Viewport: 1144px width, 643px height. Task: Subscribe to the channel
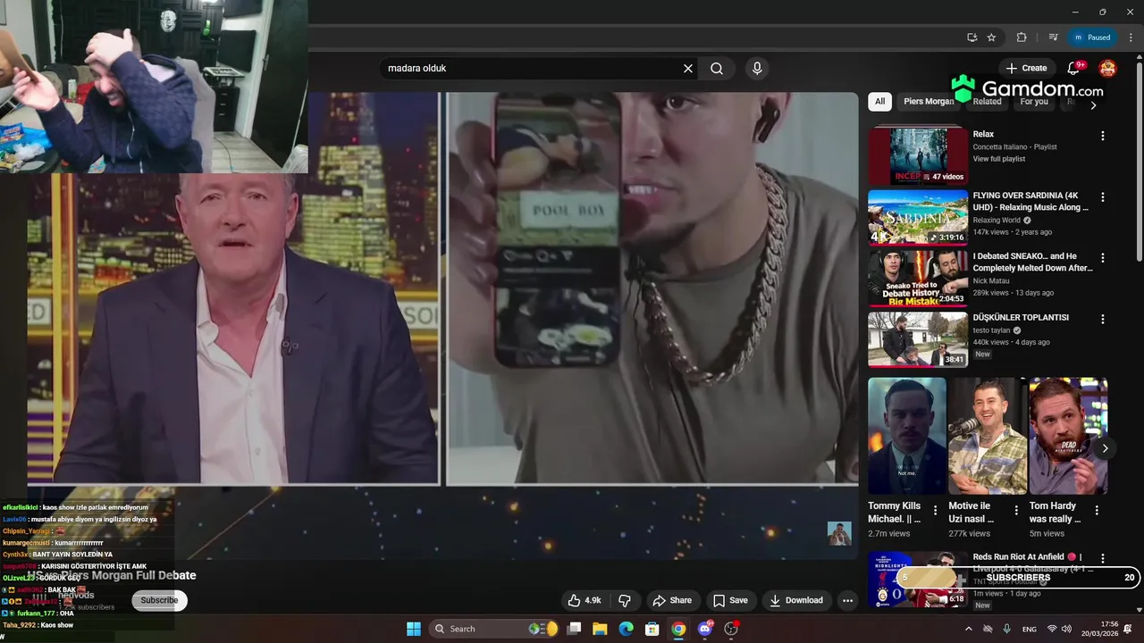[x=159, y=600]
